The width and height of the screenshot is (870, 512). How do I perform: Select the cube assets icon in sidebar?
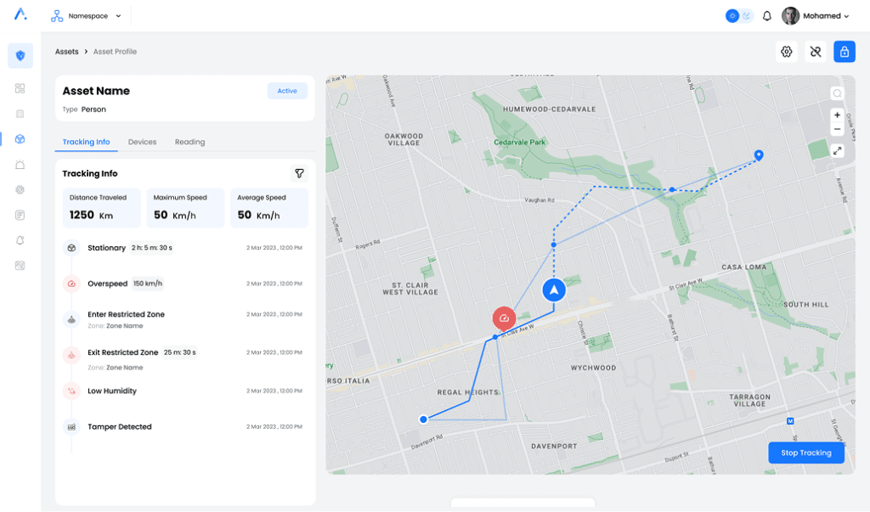[20, 138]
